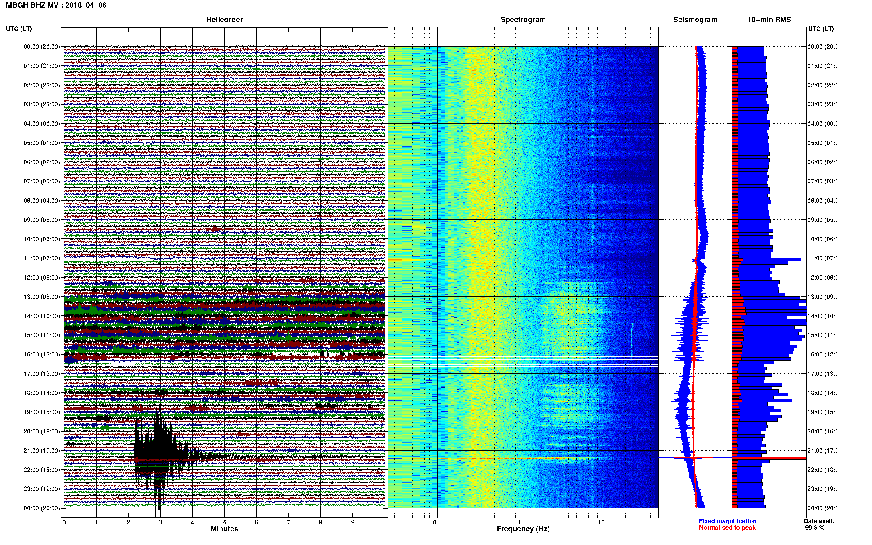Click the right-side '14:00' RMS time label
The image size is (872, 545).
[x=822, y=316]
